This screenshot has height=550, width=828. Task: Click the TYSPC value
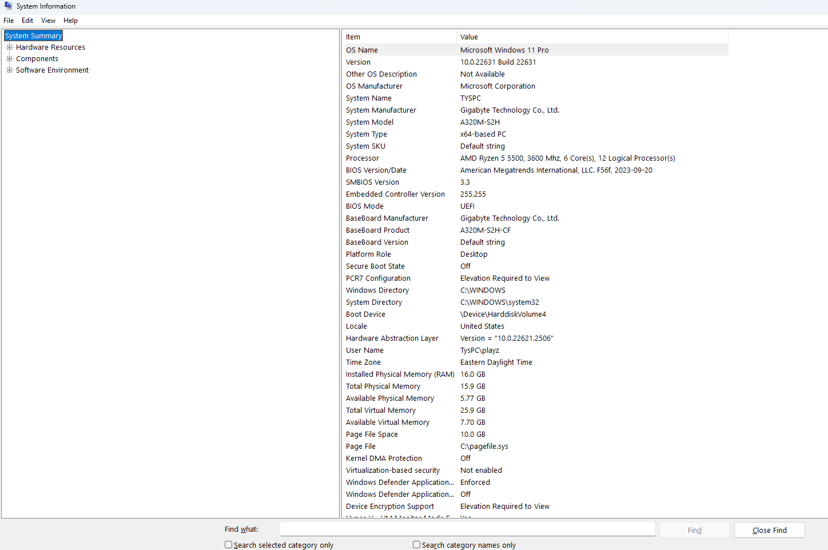pyautogui.click(x=471, y=98)
